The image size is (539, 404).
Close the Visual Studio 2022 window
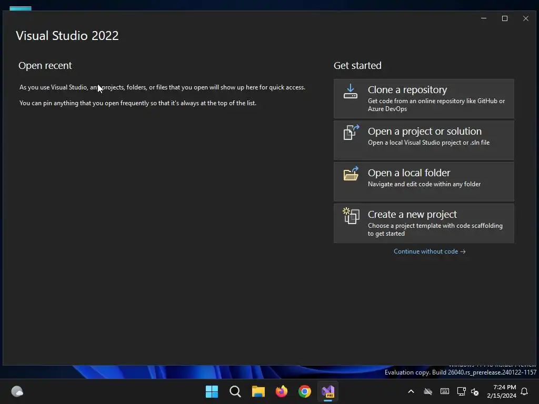tap(526, 18)
